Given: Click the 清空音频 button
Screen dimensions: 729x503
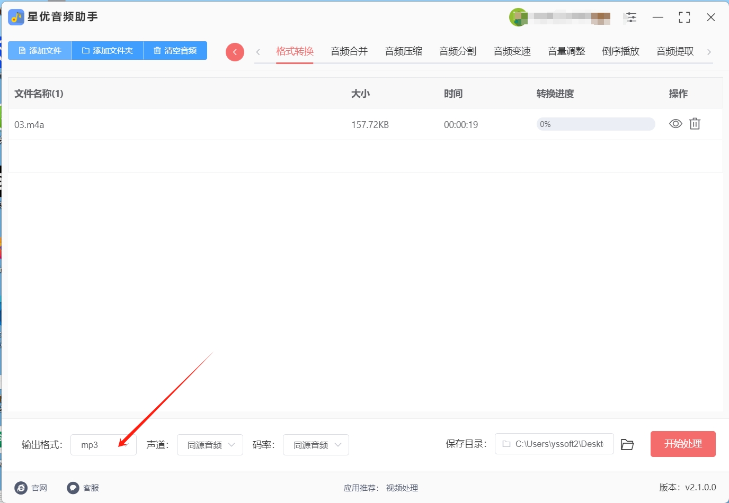Looking at the screenshot, I should point(175,51).
